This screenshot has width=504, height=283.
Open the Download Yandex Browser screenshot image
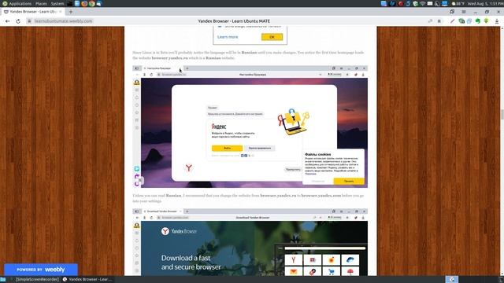(x=250, y=242)
